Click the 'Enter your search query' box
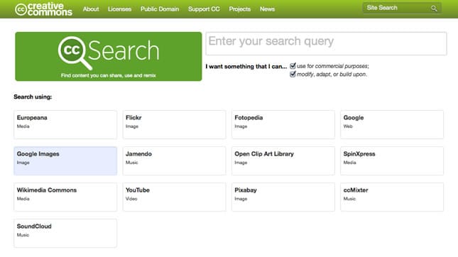Image resolution: width=458 pixels, height=257 pixels. (x=326, y=43)
